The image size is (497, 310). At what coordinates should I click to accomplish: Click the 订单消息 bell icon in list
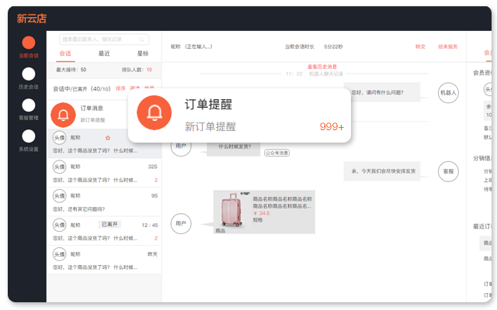pos(64,115)
